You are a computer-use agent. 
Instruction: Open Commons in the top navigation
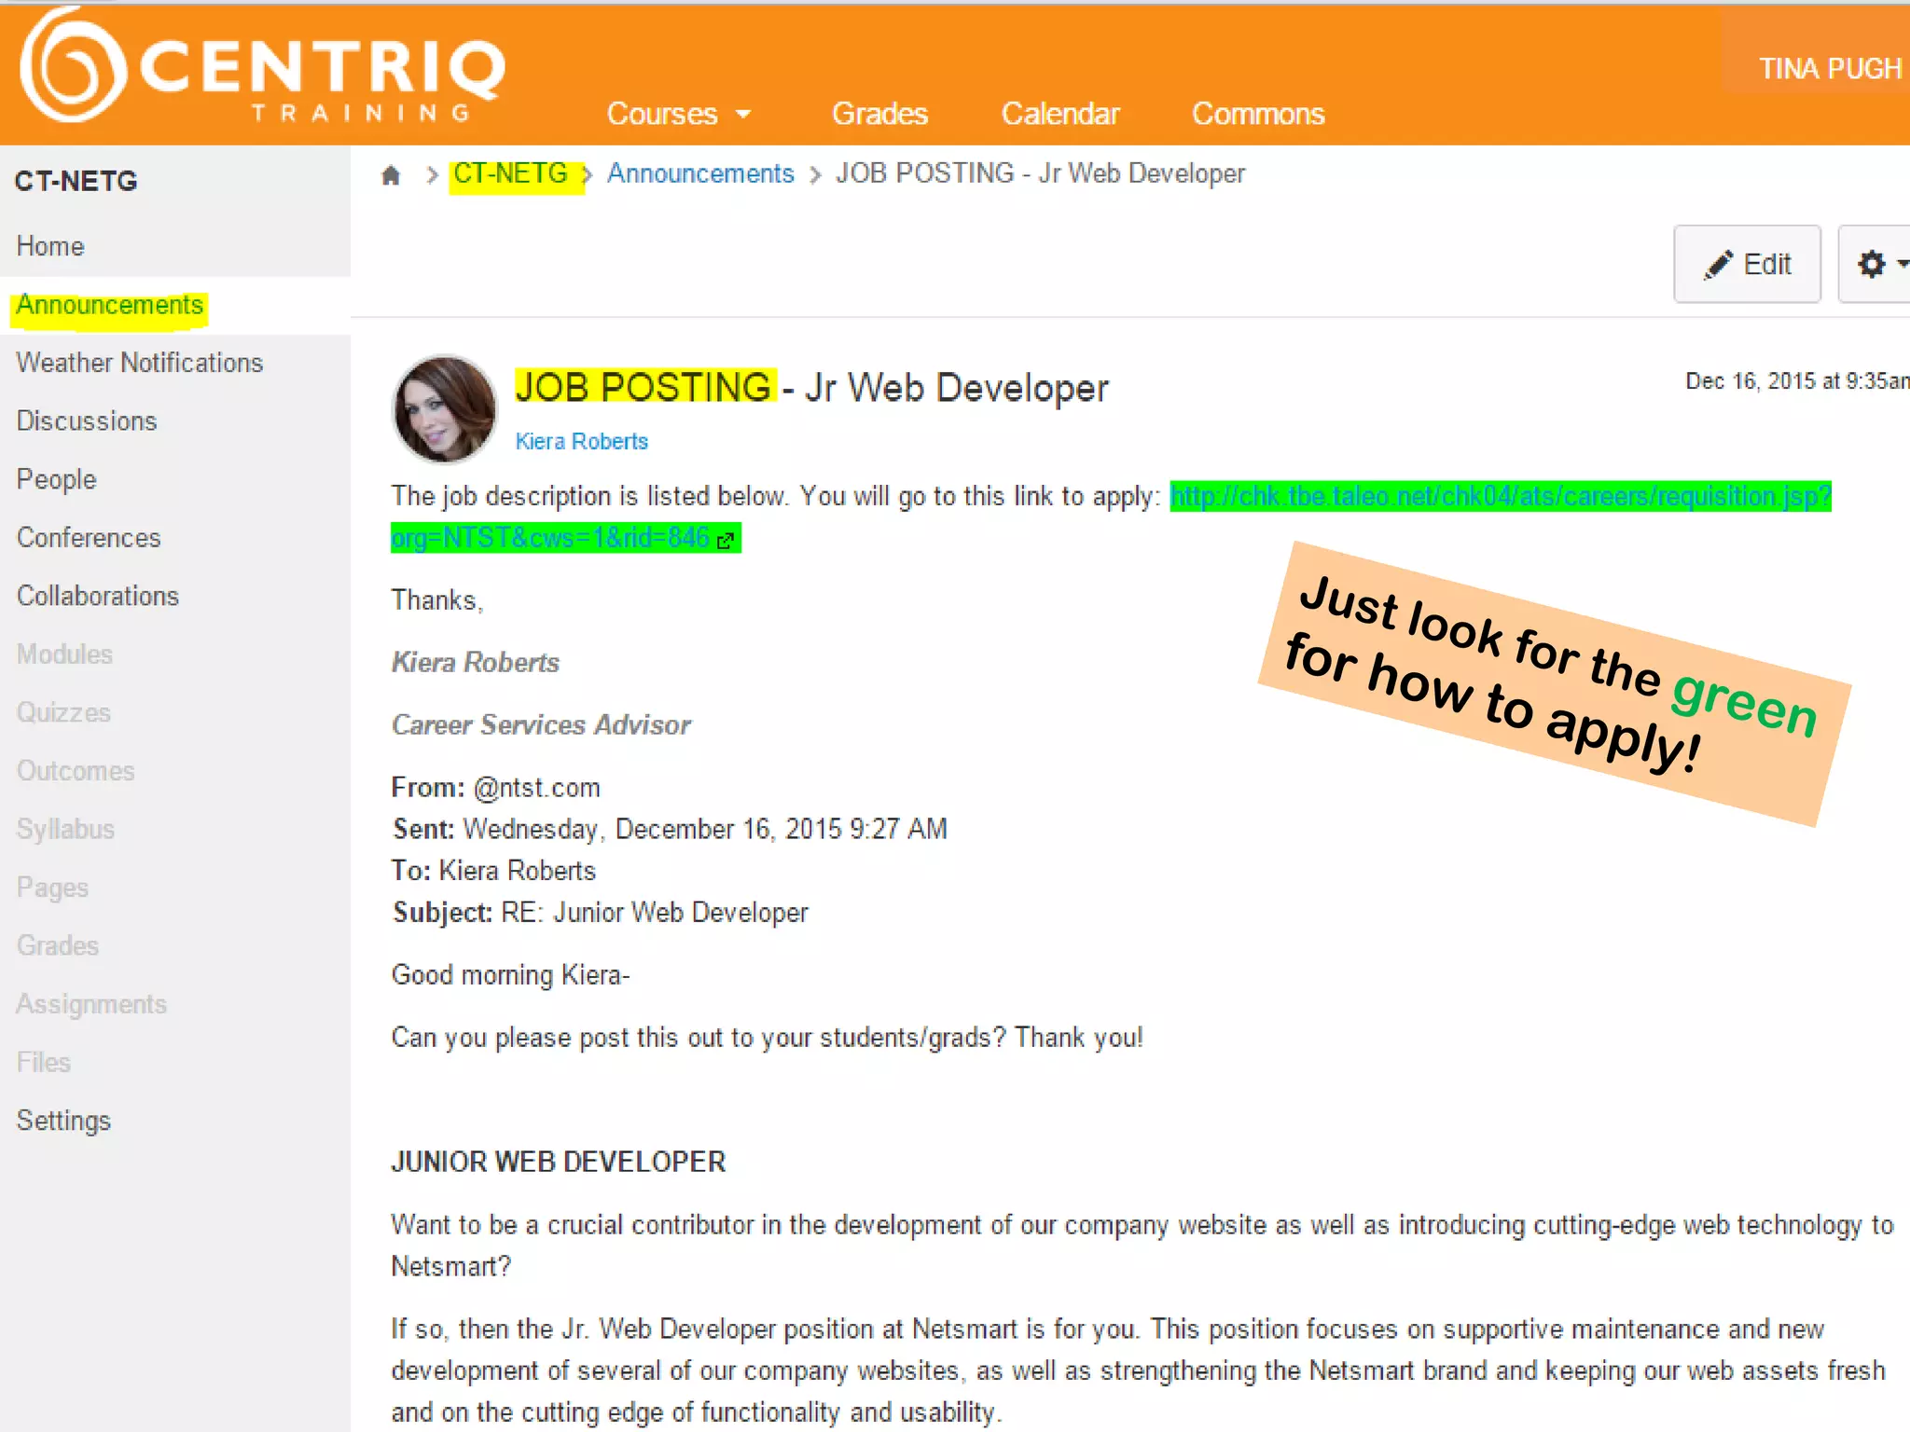(1258, 114)
